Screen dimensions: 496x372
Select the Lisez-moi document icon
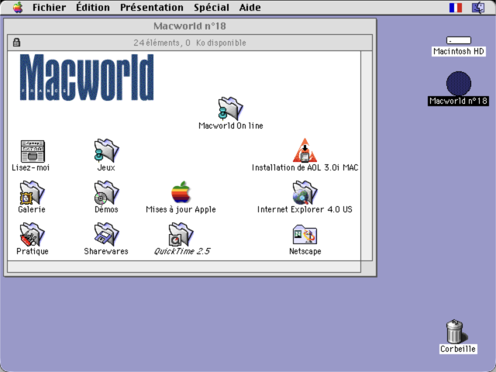pyautogui.click(x=33, y=151)
